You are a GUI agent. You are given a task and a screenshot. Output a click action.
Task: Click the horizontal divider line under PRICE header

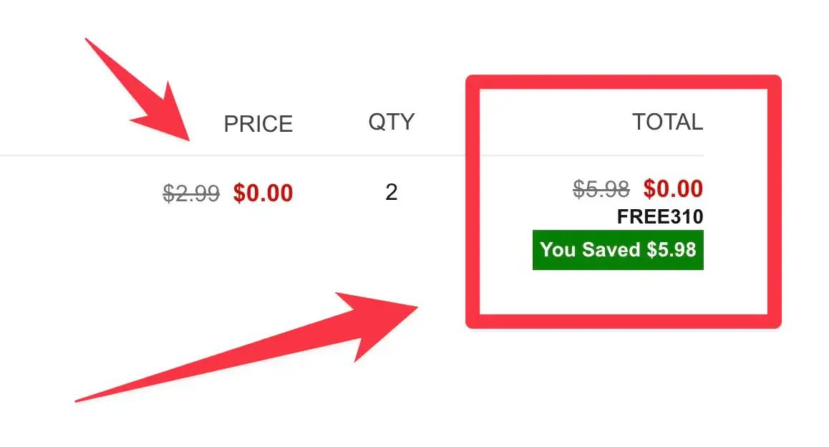click(233, 155)
